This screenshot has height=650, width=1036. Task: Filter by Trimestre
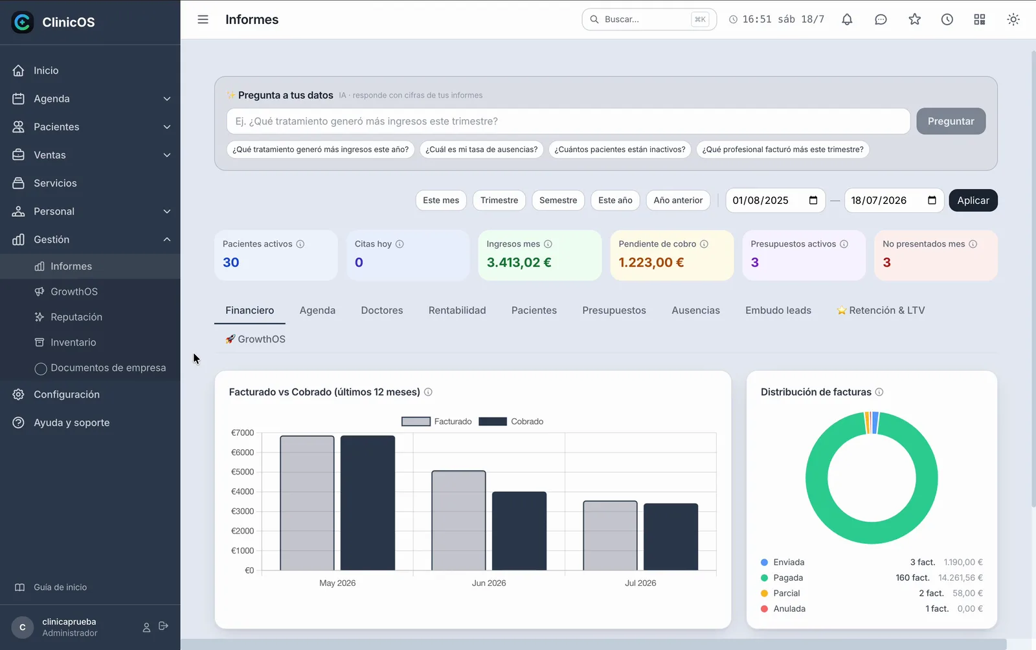point(499,200)
